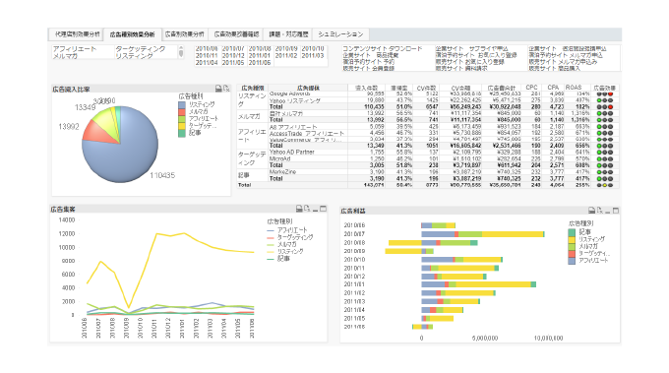Screen dimensions: 669x373
Task: Maximize the 広告利益 chart panel
Action: click(x=616, y=211)
